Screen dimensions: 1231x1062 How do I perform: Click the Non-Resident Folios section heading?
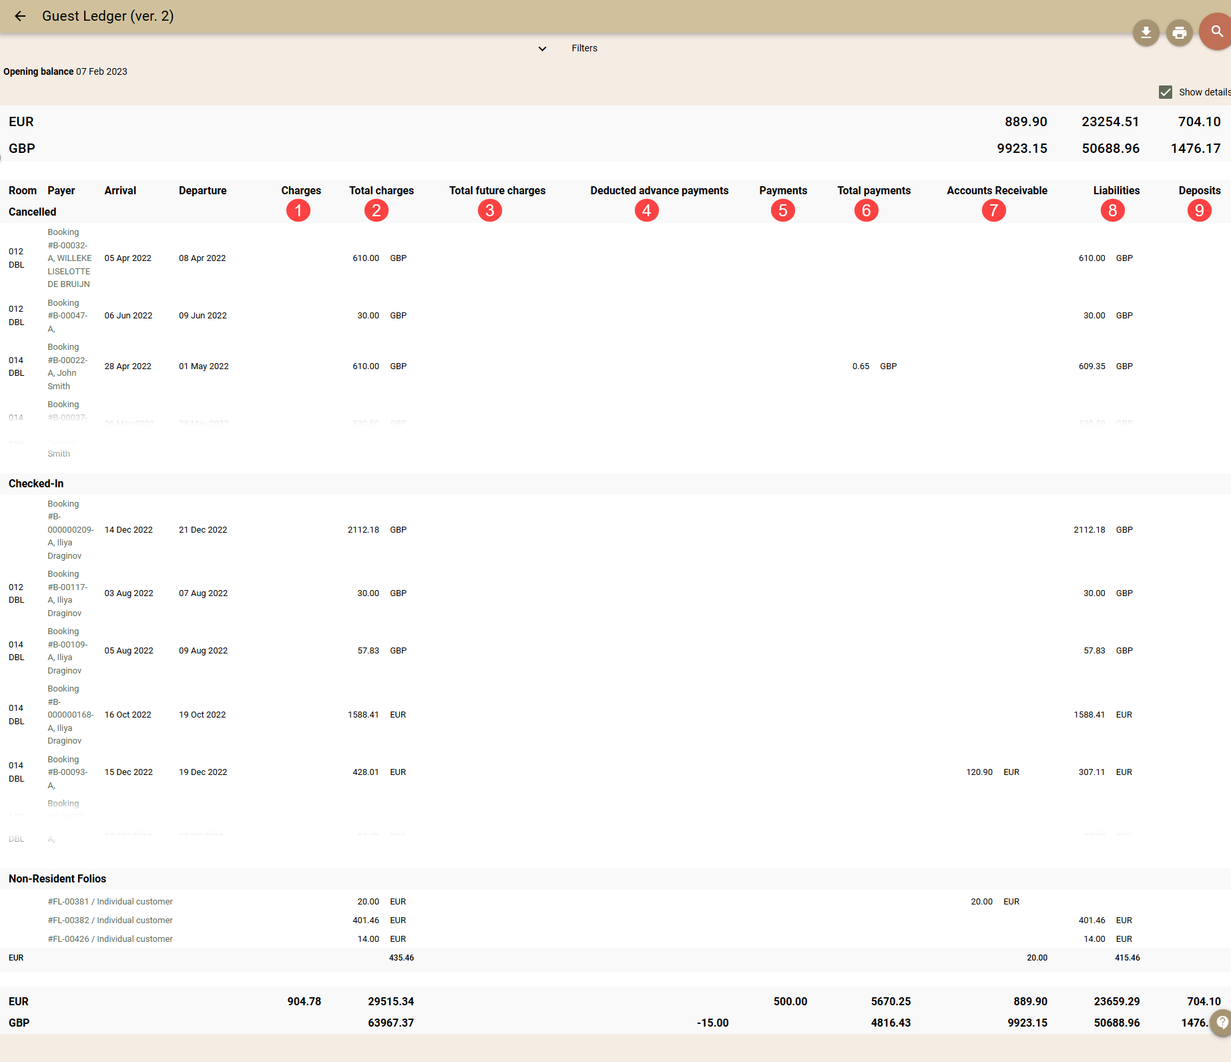click(57, 878)
